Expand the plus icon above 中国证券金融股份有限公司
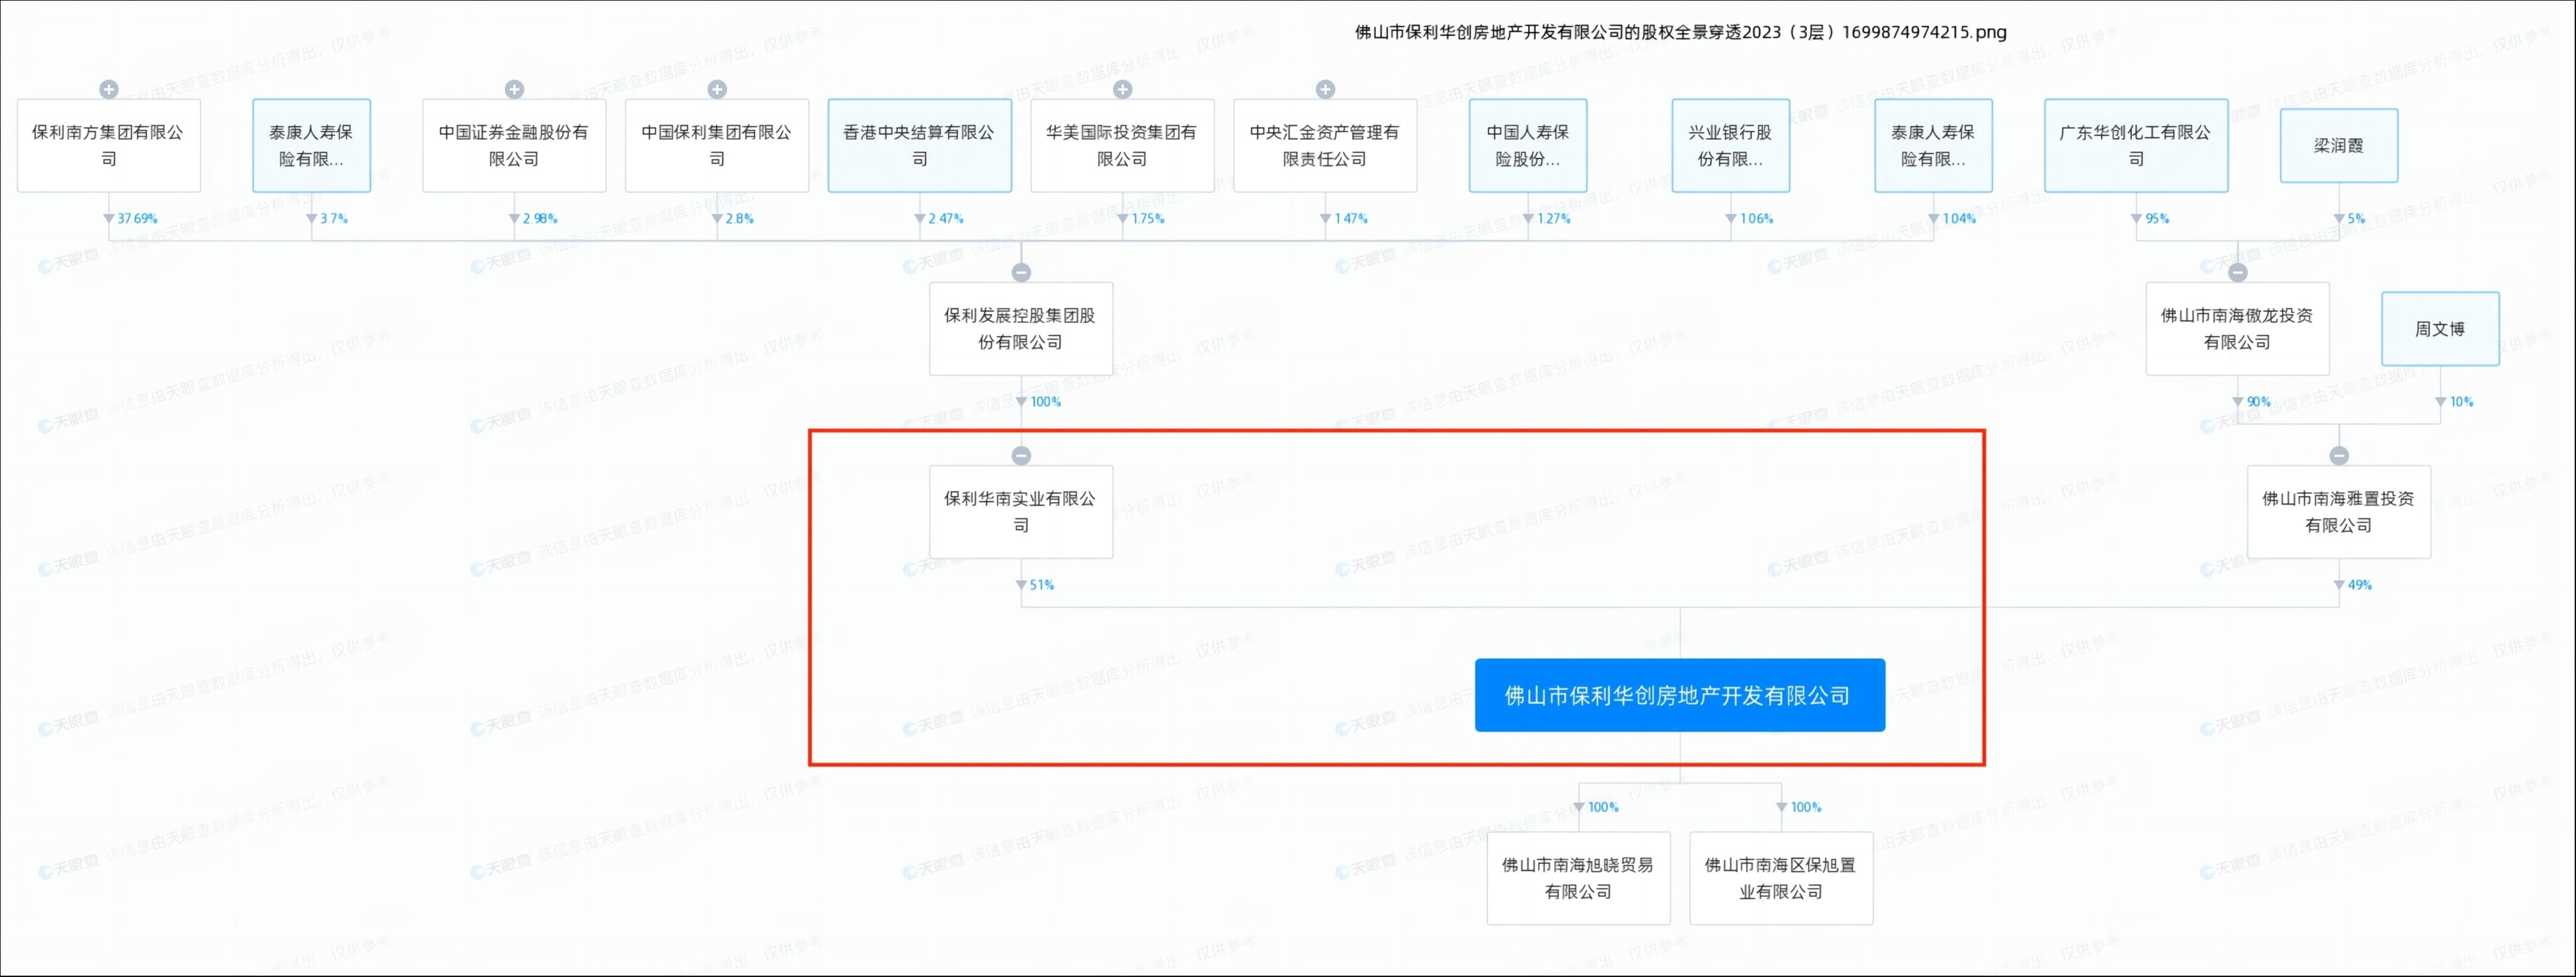2576x977 pixels. [x=514, y=89]
